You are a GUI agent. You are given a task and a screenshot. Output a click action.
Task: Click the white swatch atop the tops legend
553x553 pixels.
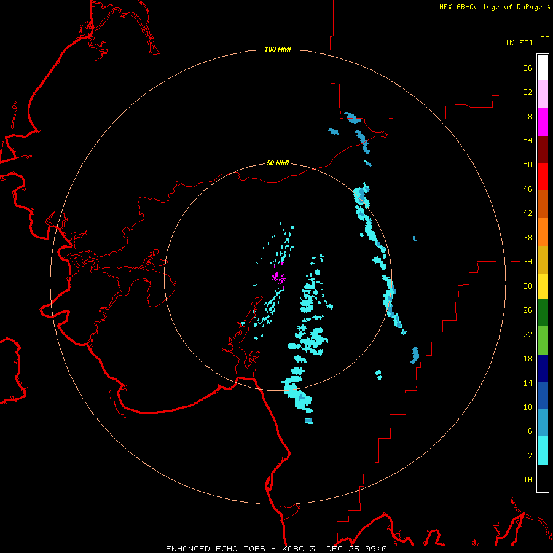point(543,68)
